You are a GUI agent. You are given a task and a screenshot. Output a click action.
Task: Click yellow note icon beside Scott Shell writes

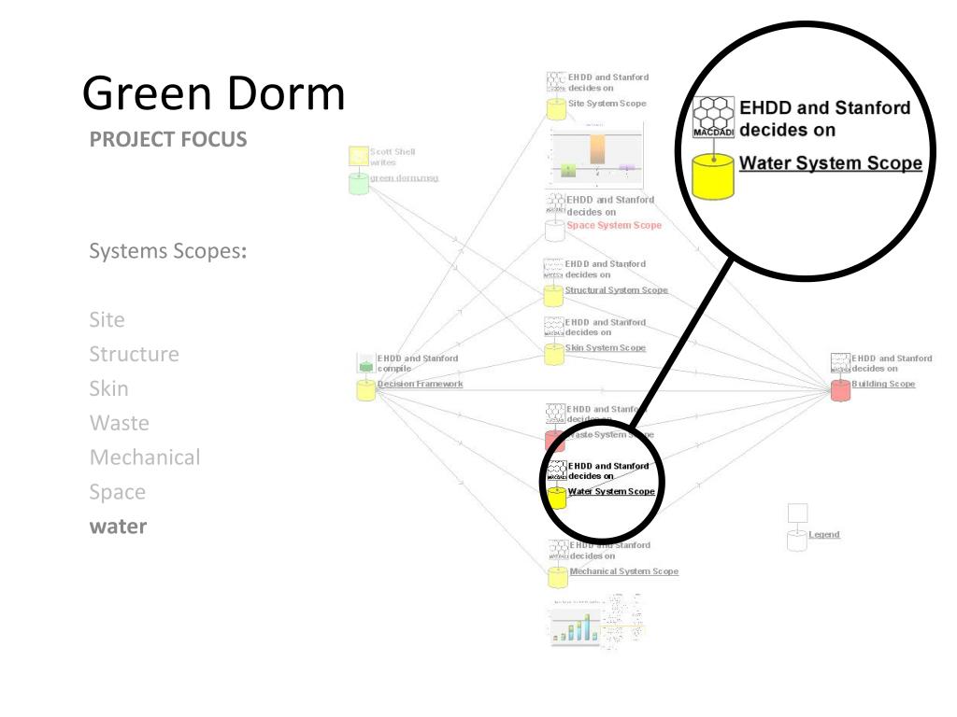pyautogui.click(x=358, y=156)
